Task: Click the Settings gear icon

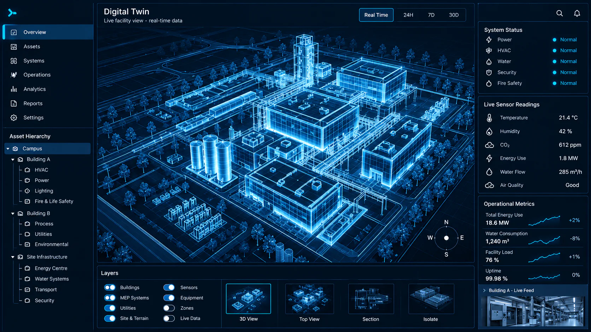Action: (x=14, y=118)
